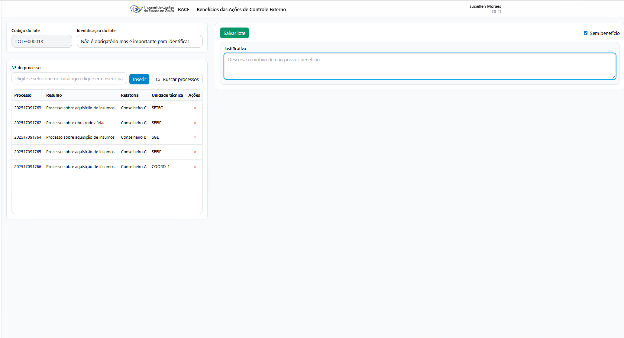Open the Buscar processos search
This screenshot has height=338, width=624.
[x=177, y=79]
